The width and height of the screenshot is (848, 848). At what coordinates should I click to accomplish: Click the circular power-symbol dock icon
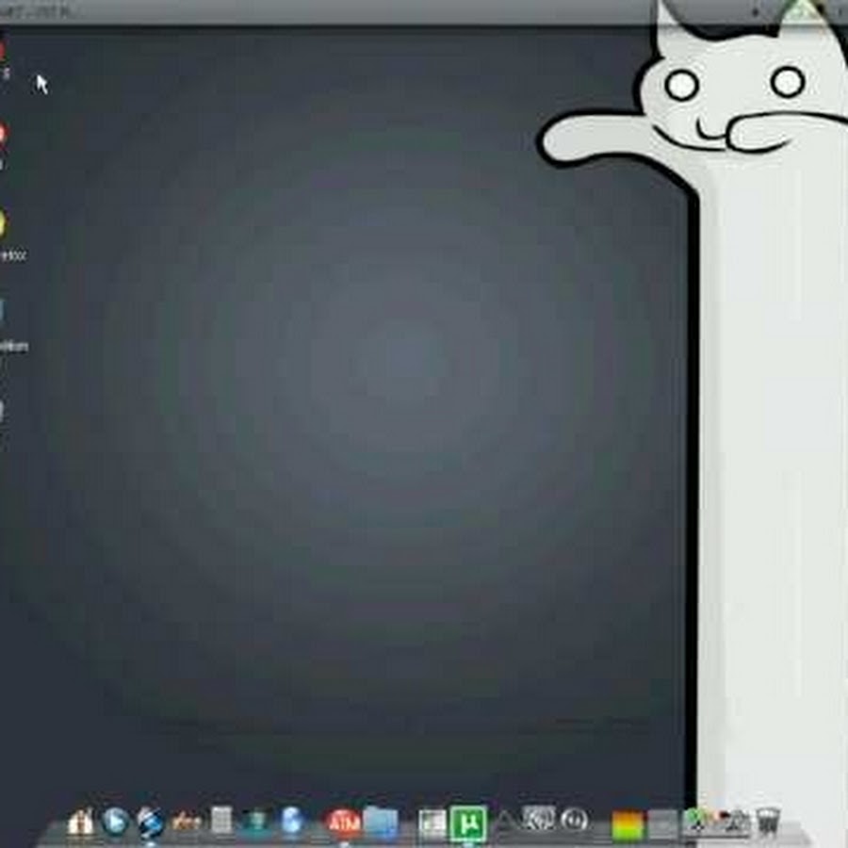575,821
